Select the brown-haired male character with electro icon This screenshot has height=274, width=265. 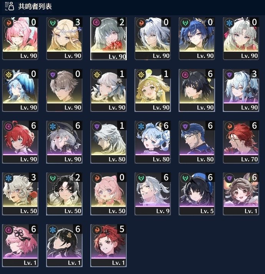64,90
